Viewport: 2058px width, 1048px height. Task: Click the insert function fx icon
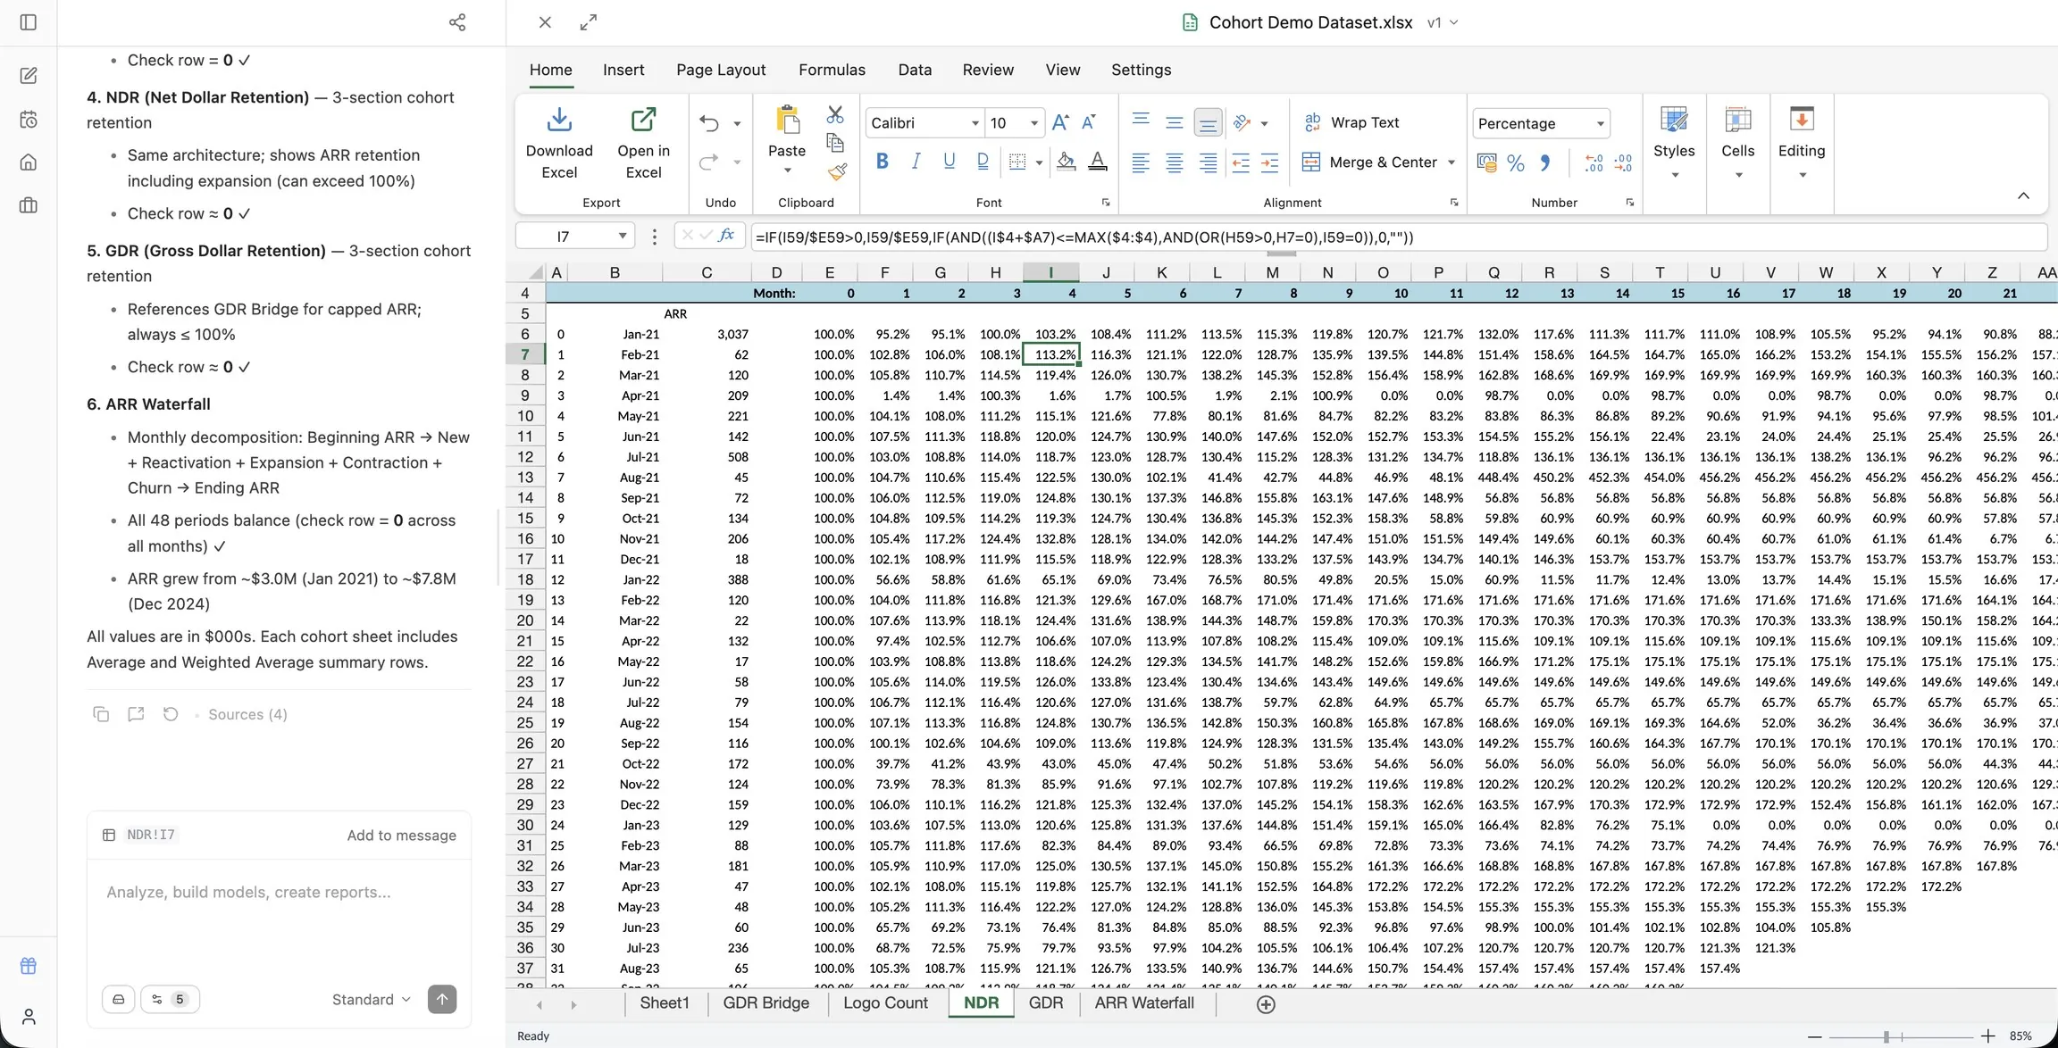pos(726,236)
